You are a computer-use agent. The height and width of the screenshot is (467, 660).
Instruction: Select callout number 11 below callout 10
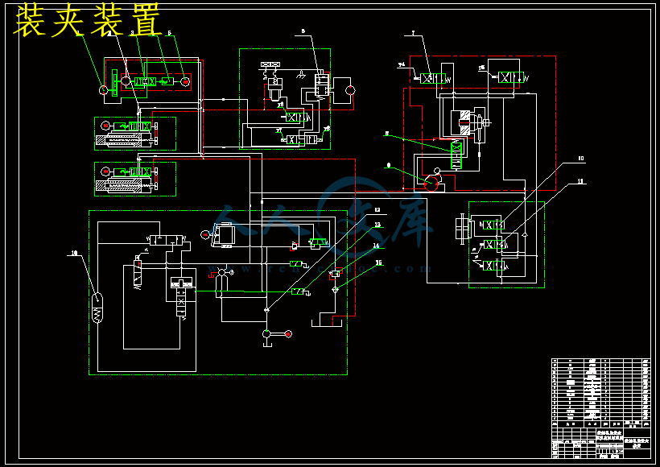pos(581,181)
